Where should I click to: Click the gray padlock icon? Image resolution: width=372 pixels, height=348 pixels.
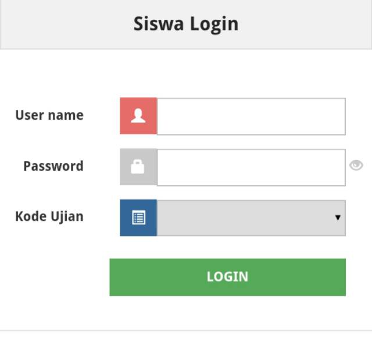[x=138, y=167]
